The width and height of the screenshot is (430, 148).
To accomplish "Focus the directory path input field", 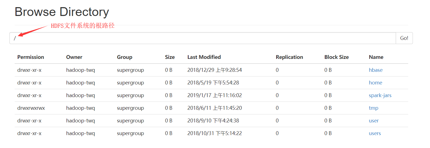I will tap(203, 38).
